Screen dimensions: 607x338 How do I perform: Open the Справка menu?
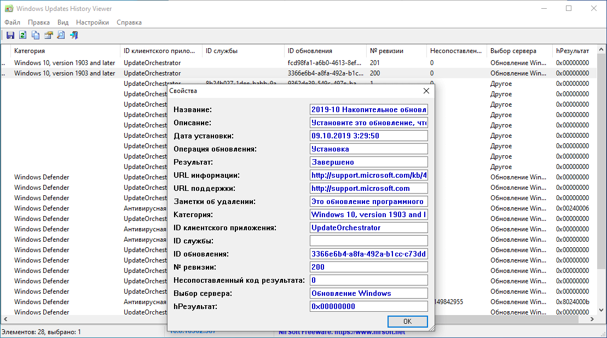[130, 22]
